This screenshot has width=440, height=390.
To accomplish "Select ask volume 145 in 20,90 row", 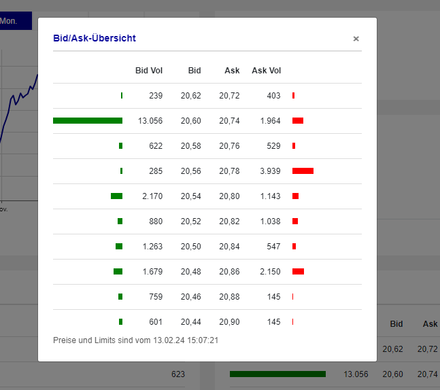I will click(273, 321).
